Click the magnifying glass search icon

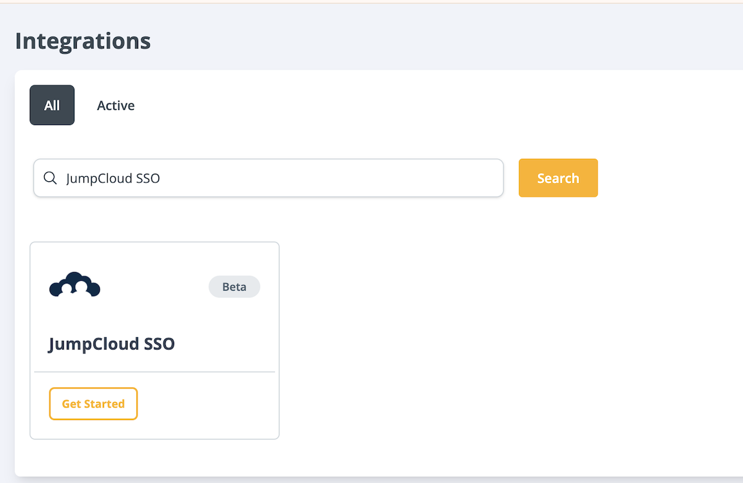coord(50,178)
